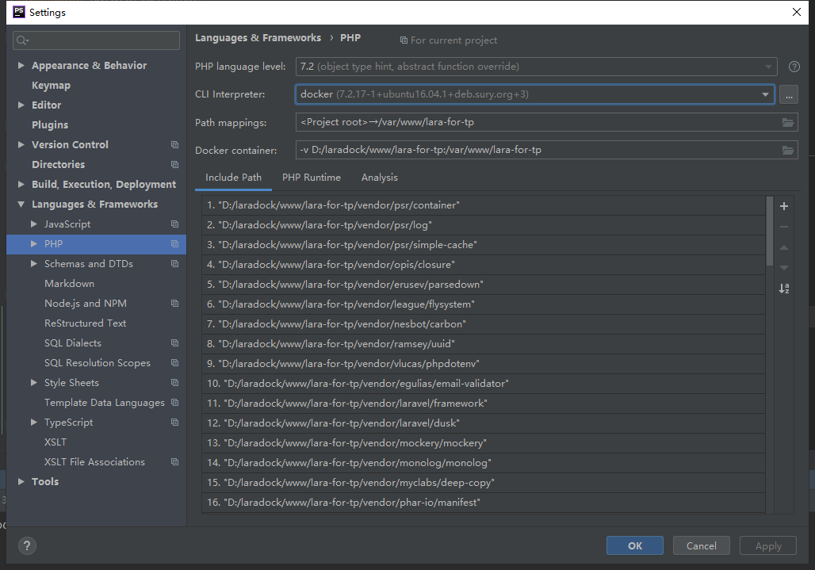Click include path list vertical scrollbar
This screenshot has height=570, width=815.
tap(769, 231)
